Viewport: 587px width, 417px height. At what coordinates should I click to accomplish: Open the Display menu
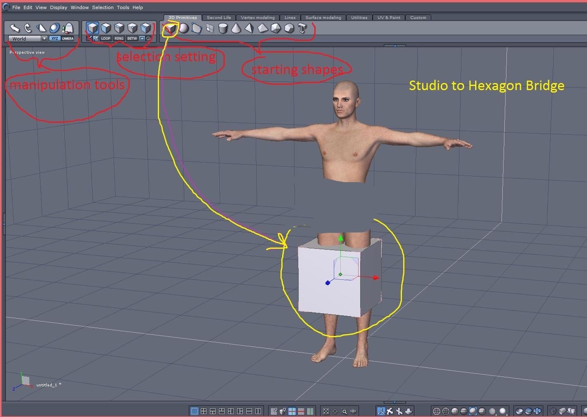59,7
